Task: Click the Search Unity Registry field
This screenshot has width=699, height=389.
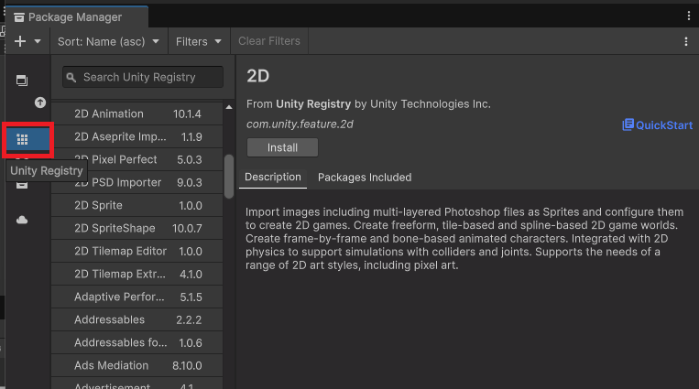Action: 143,77
